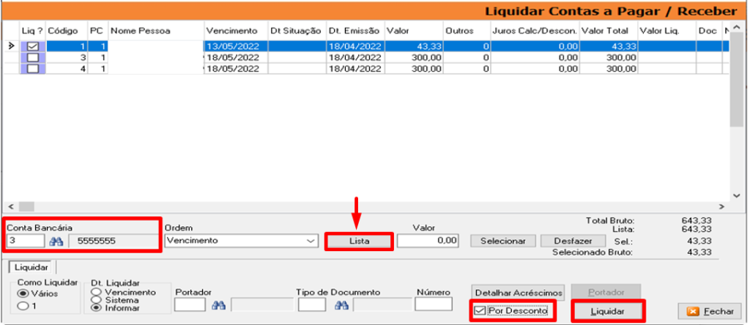Click the Portador binoculars lookup icon
The width and height of the screenshot is (750, 325).
pos(218,305)
